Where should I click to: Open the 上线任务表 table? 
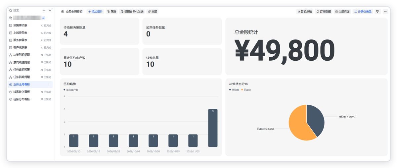coord(30,33)
